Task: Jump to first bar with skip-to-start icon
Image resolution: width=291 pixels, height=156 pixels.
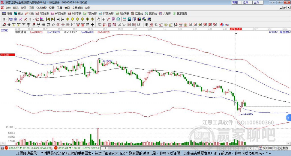Action: point(48,19)
